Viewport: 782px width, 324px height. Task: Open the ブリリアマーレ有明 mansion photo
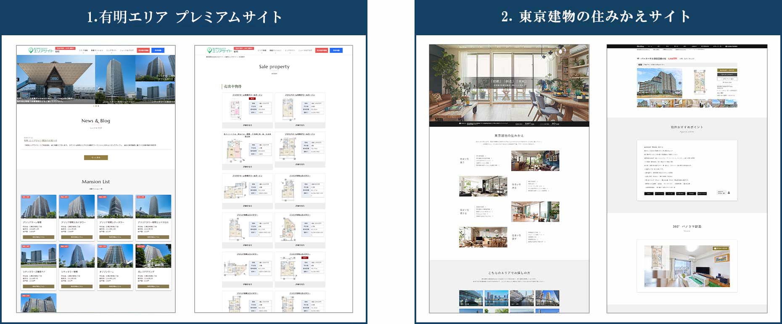(38, 206)
